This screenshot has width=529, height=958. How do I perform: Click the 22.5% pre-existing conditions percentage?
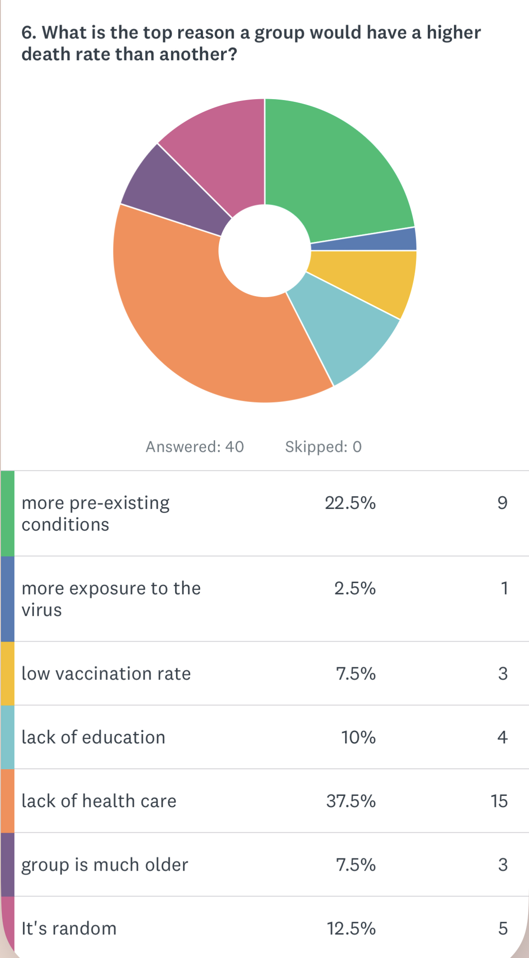(x=350, y=503)
